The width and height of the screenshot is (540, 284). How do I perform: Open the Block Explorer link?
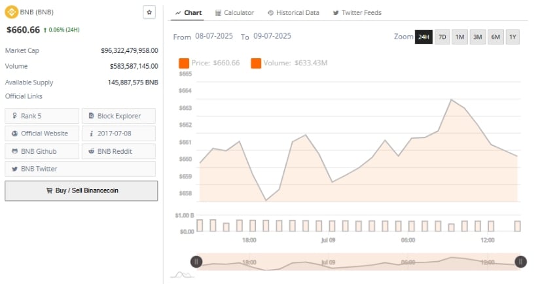click(119, 116)
